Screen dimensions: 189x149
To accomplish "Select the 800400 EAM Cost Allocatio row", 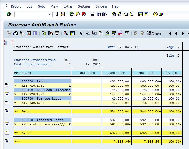I will tap(42, 90).
